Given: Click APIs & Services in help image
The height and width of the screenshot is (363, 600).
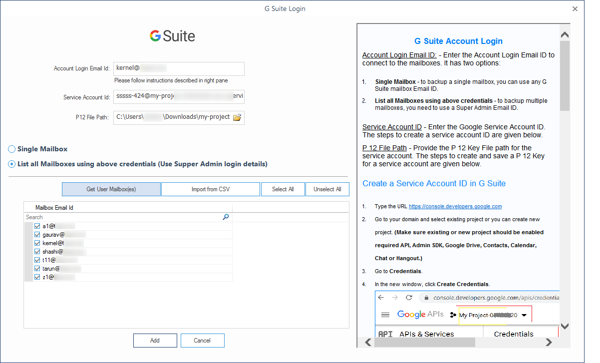Looking at the screenshot, I should click(427, 335).
